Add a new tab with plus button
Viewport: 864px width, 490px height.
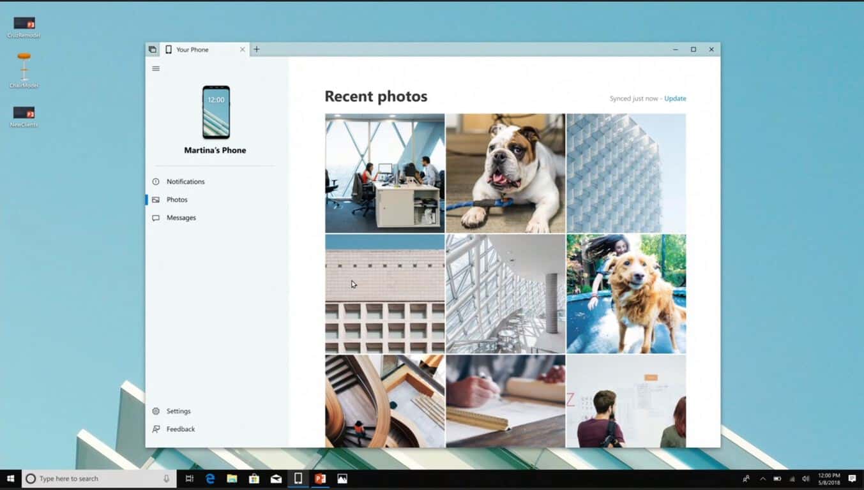pyautogui.click(x=257, y=49)
